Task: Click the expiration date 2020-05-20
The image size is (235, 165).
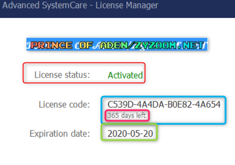Action: [130, 133]
